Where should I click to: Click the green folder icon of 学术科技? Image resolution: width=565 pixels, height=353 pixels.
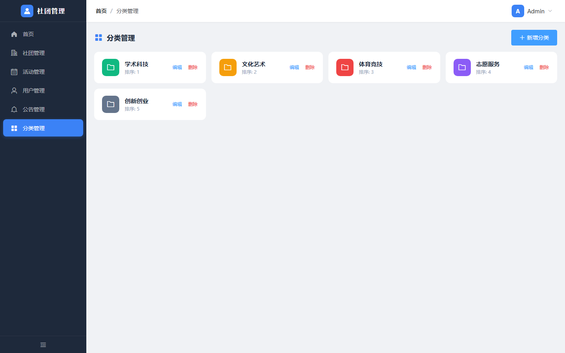pyautogui.click(x=111, y=67)
